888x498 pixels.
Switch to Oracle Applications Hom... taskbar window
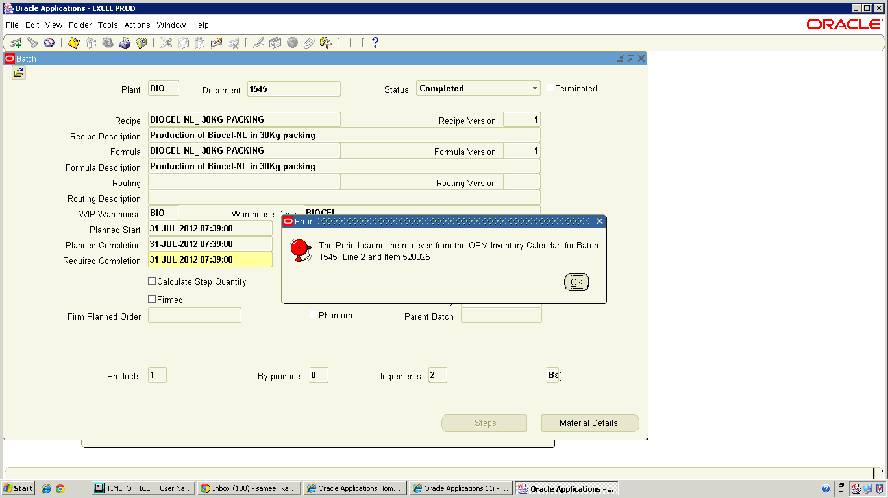coord(355,488)
